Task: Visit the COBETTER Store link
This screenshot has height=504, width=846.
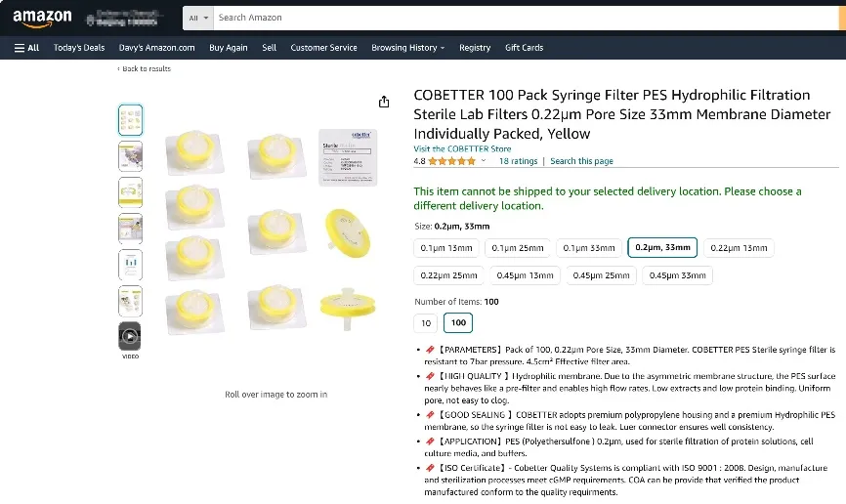Action: [x=462, y=149]
